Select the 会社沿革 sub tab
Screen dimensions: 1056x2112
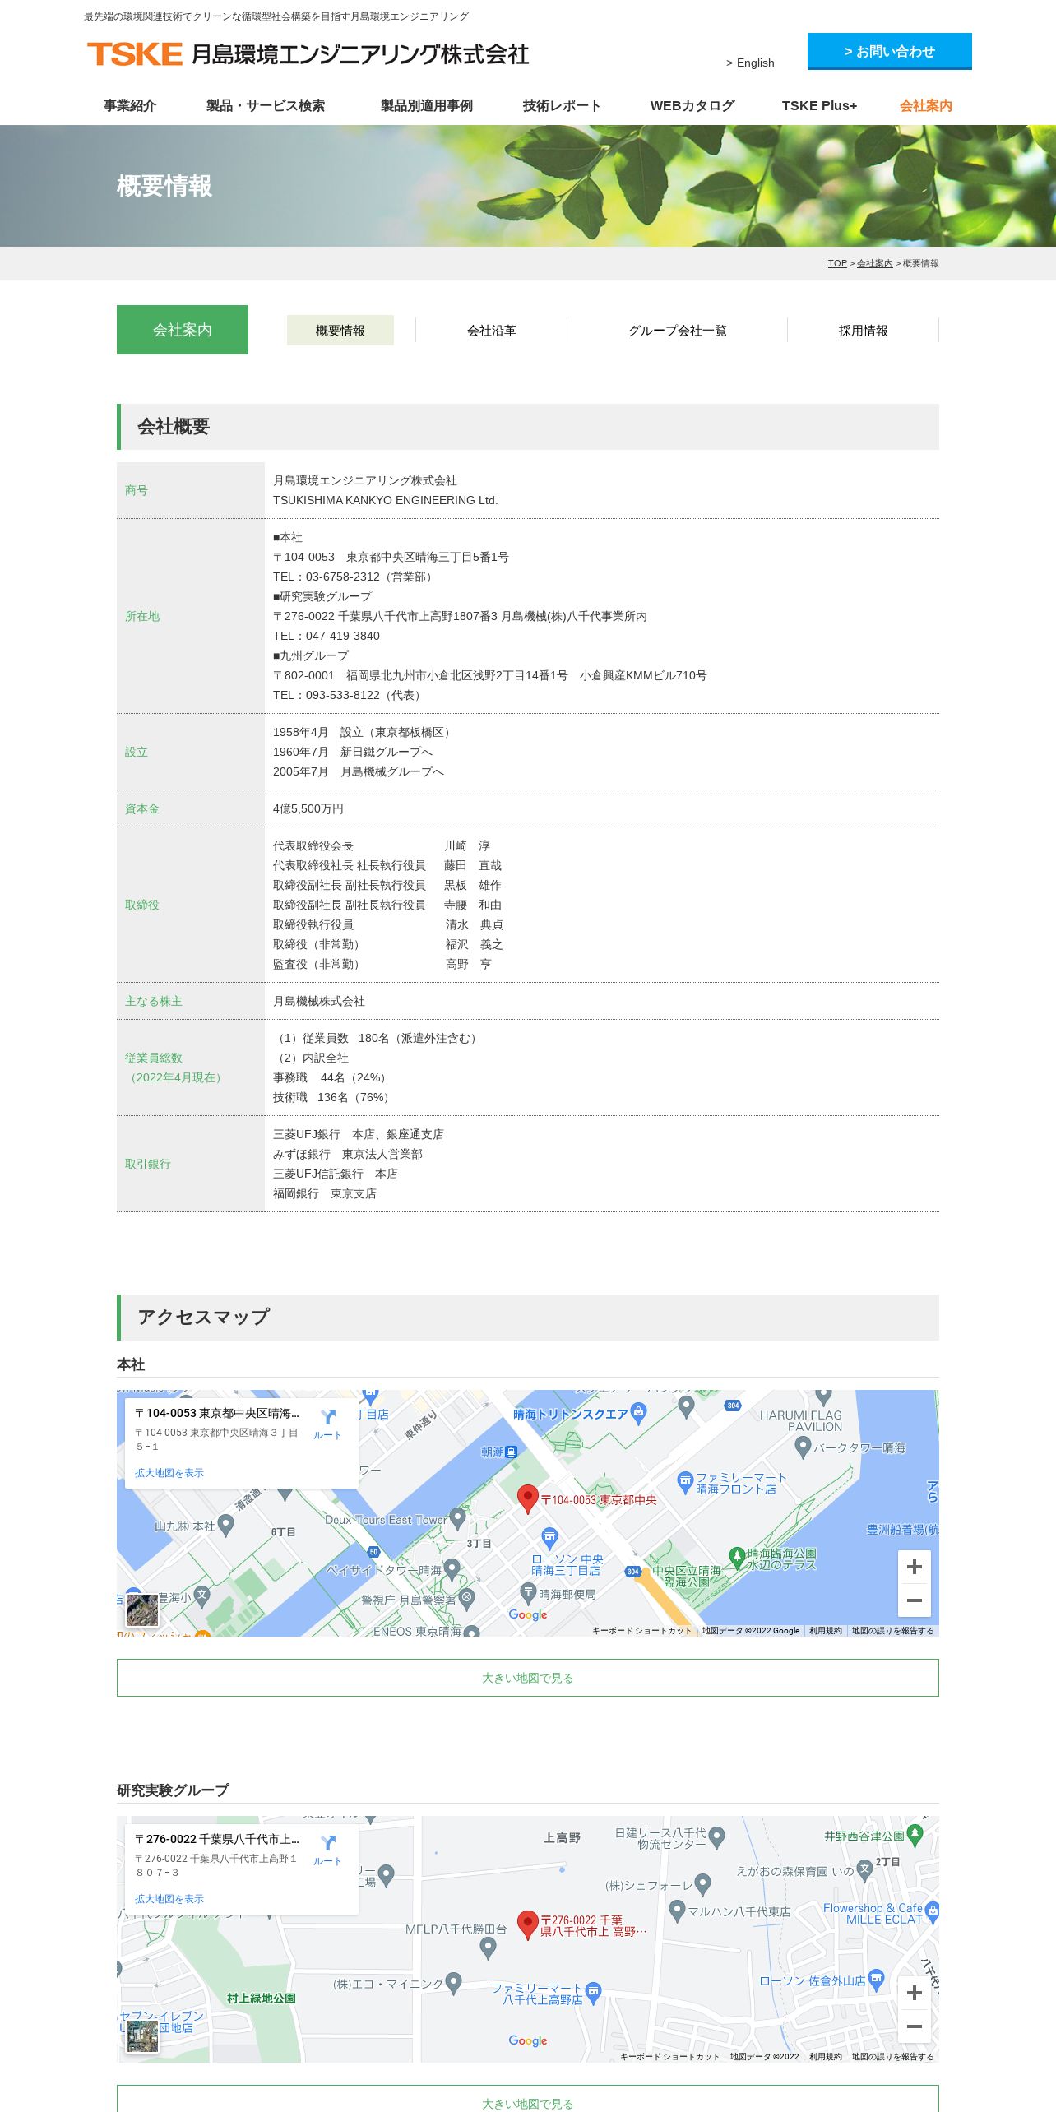tap(492, 330)
